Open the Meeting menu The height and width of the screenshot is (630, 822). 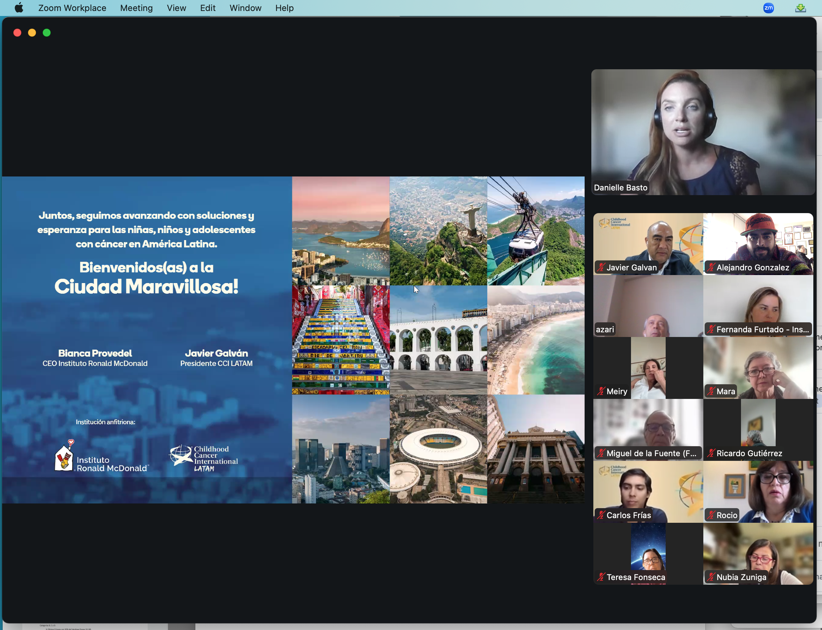(136, 8)
